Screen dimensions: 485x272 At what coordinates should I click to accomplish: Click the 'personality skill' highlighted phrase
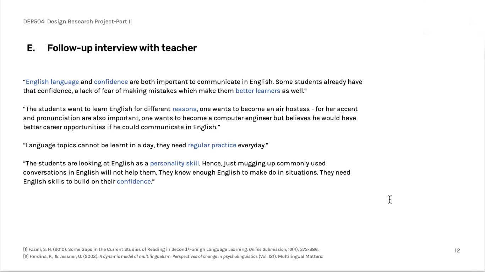pyautogui.click(x=174, y=163)
